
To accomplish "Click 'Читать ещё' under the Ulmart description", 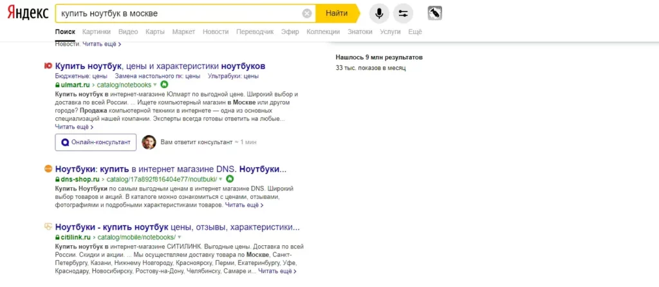I will tap(74, 127).
